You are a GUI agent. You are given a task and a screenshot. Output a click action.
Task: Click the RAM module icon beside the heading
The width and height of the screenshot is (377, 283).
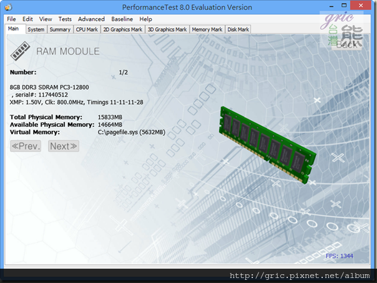click(20, 51)
